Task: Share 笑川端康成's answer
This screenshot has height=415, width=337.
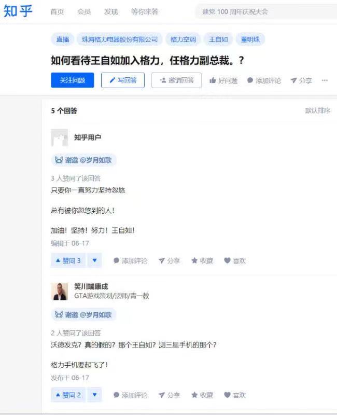Action: (x=169, y=395)
